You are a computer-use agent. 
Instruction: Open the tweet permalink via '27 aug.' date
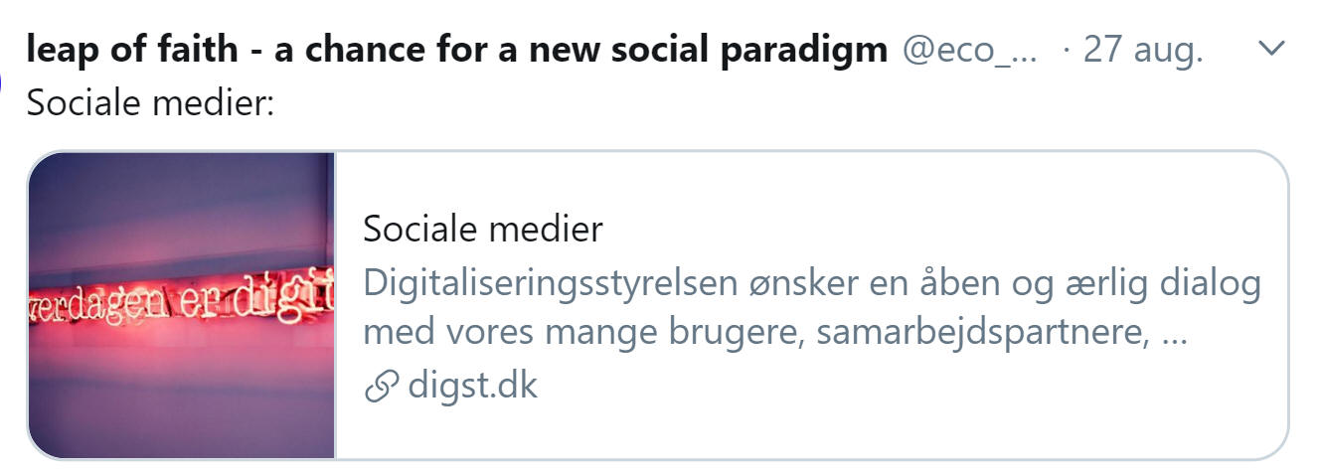[1143, 49]
